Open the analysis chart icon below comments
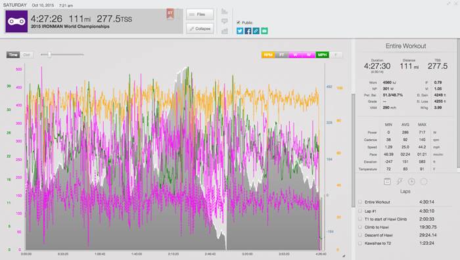The width and height of the screenshot is (460, 260). [x=225, y=31]
